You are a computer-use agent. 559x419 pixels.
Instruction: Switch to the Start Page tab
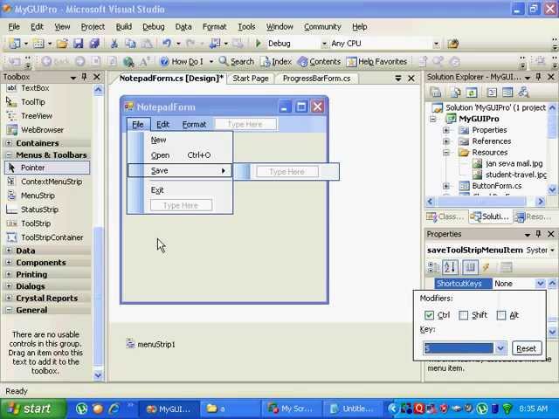click(251, 79)
